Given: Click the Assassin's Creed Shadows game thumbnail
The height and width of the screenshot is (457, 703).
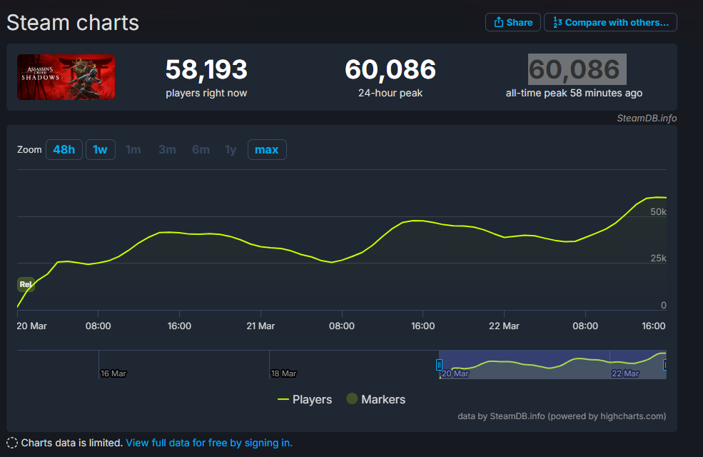Looking at the screenshot, I should (66, 77).
